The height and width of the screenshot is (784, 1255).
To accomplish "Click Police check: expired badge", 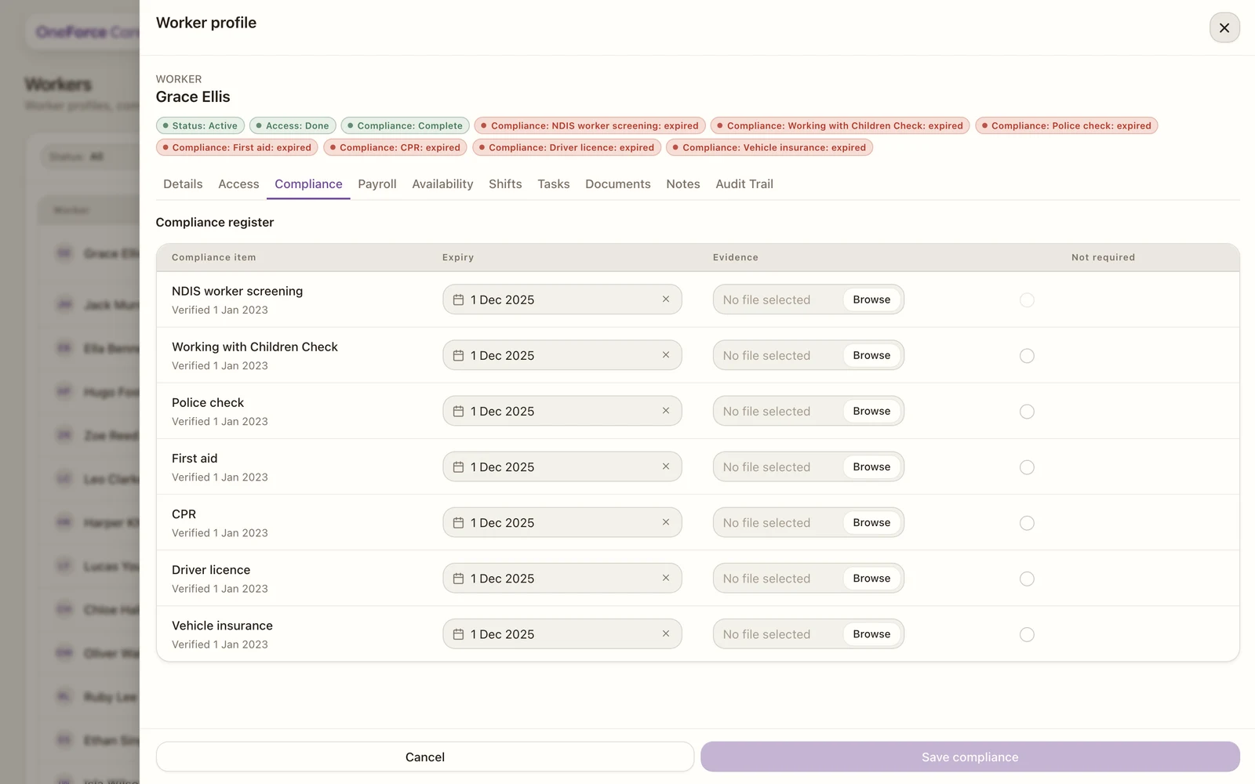I will click(x=1067, y=125).
